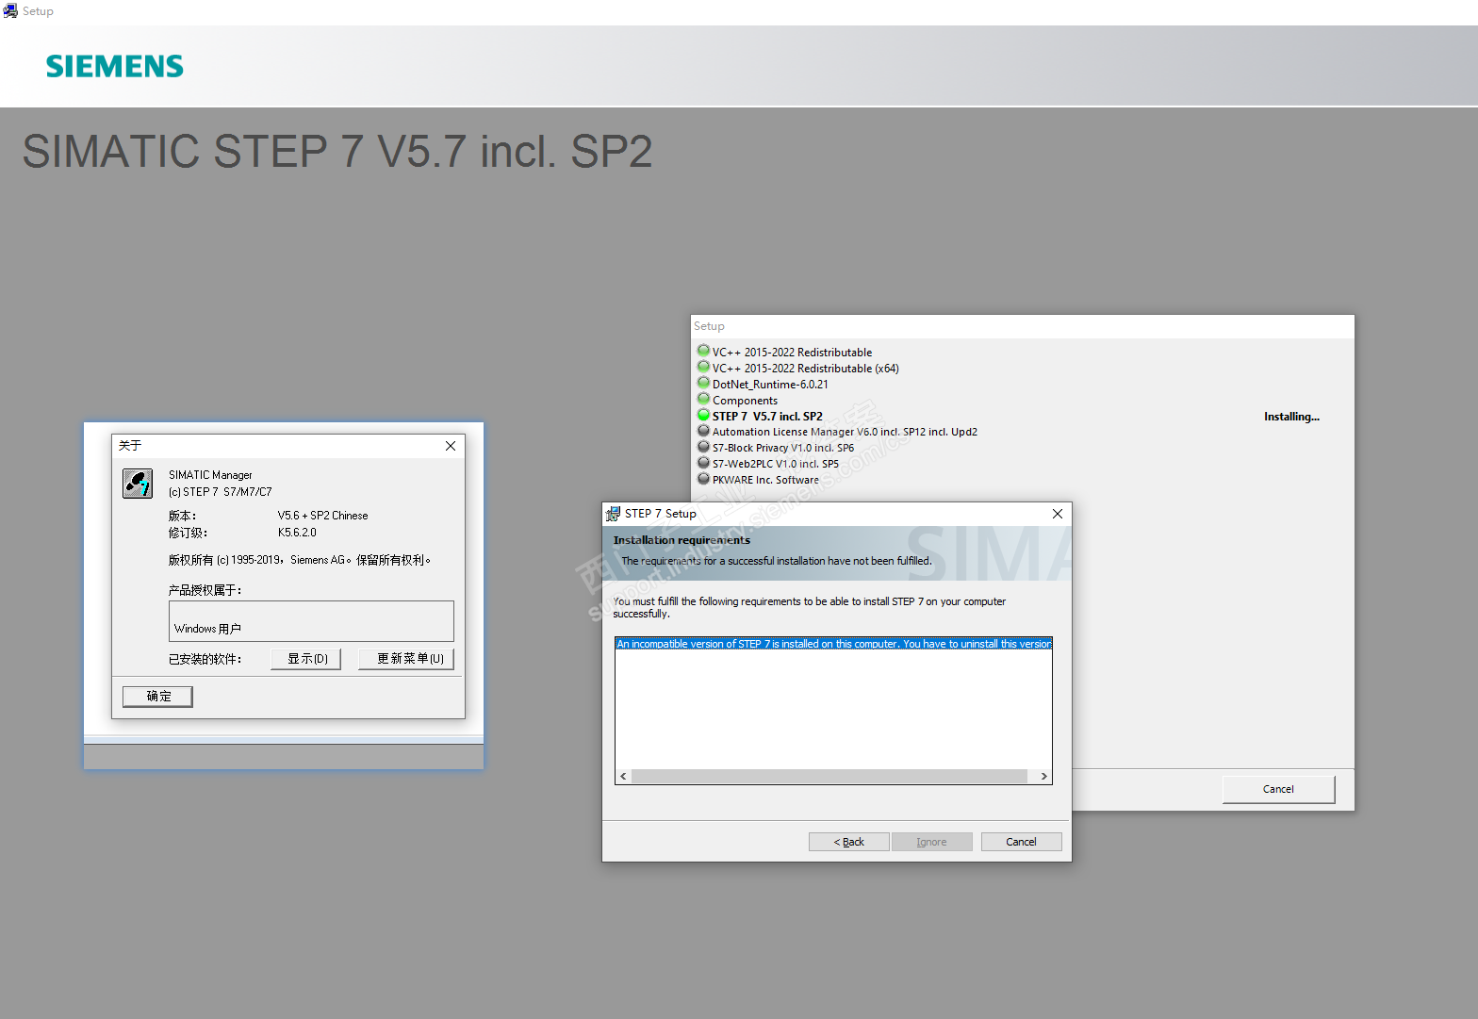The image size is (1478, 1019).
Task: Click status dot for DotNet_Runtime-6.0.21
Action: point(703,383)
